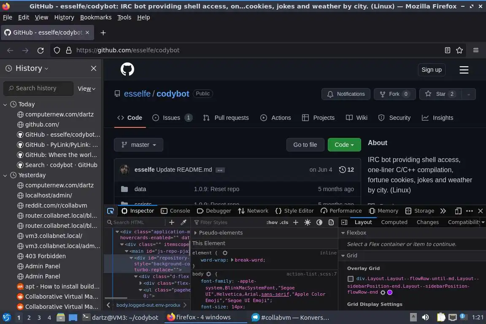The image size is (486, 324).
Task: Switch to workspace 2 in taskbar
Action: coord(29,318)
